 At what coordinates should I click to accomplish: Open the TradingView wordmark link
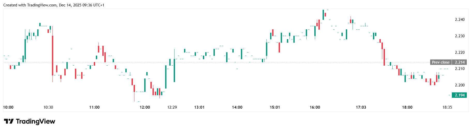click(x=35, y=121)
